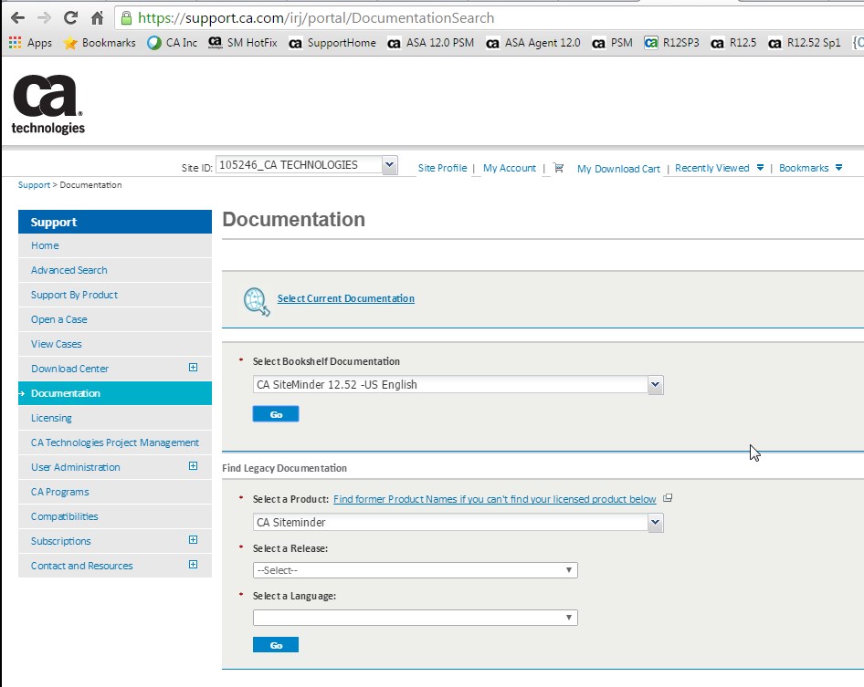Expand the User Administration section
Image resolution: width=864 pixels, height=687 pixels.
[192, 466]
